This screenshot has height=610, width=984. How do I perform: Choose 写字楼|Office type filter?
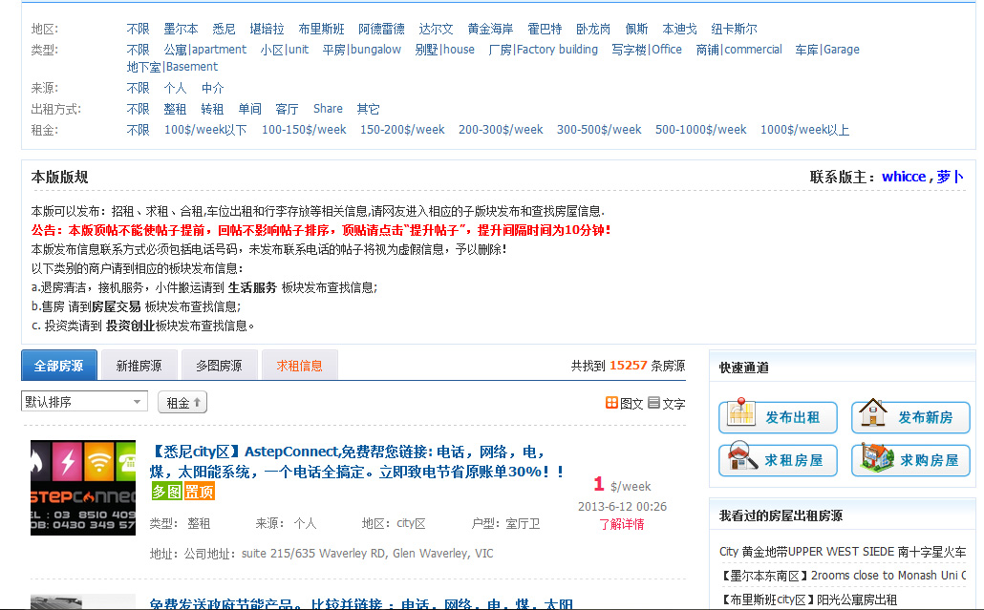[x=647, y=50]
